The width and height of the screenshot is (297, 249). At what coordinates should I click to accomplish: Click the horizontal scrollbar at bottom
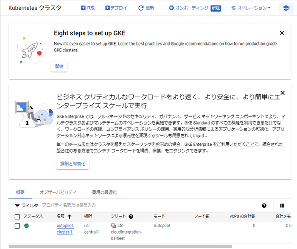pyautogui.click(x=120, y=246)
